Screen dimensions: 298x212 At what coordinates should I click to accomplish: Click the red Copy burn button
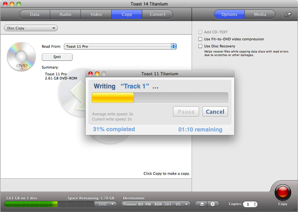(x=282, y=193)
